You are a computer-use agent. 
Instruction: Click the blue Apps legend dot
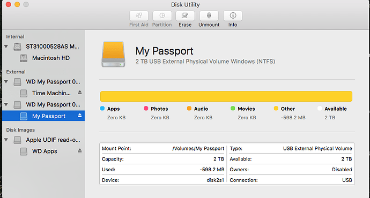[102, 108]
